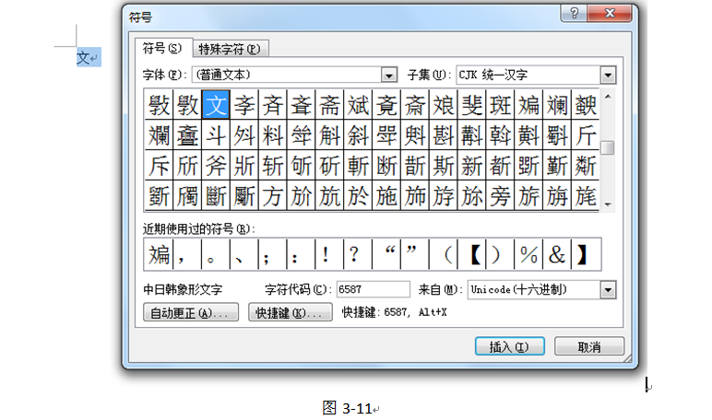Screen dimensions: 712x420
Task: Click the selected 文 in the document
Action: [x=84, y=58]
